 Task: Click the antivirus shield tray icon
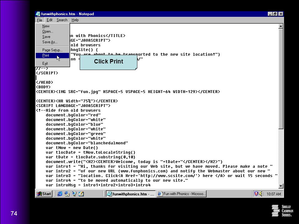256,194
